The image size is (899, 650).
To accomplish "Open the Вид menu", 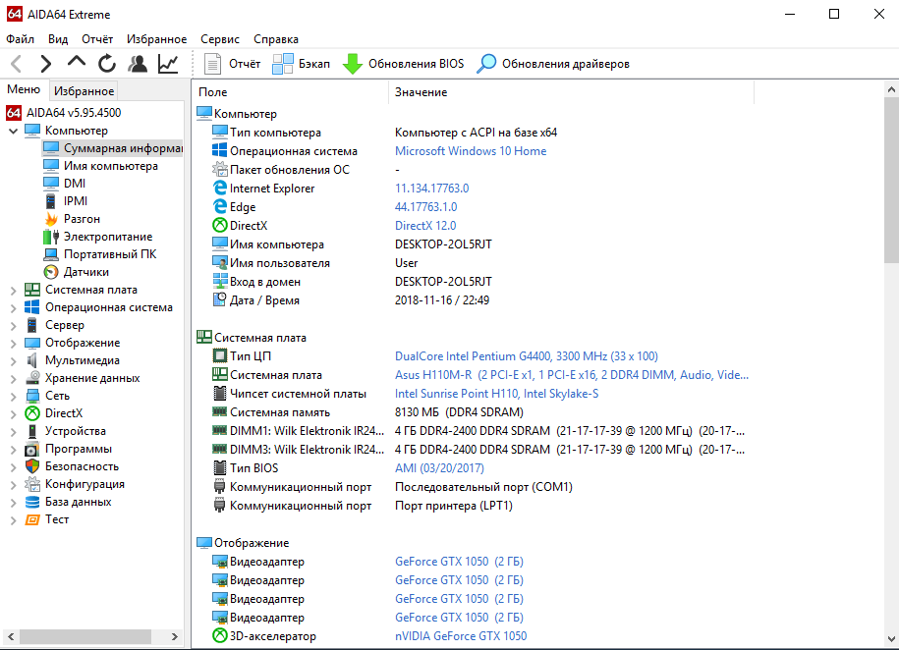I will pos(58,39).
